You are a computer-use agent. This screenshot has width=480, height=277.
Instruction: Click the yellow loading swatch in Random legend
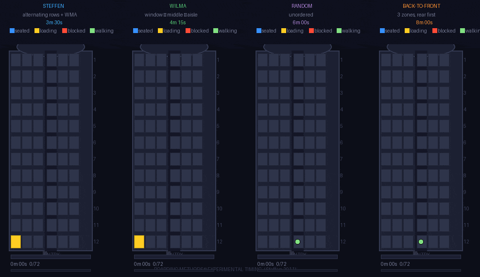coord(284,31)
